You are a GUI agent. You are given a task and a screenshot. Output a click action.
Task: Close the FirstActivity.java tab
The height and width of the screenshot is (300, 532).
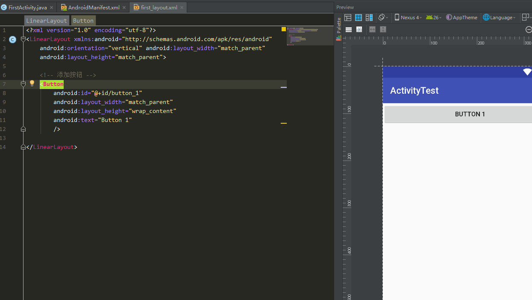52,7
